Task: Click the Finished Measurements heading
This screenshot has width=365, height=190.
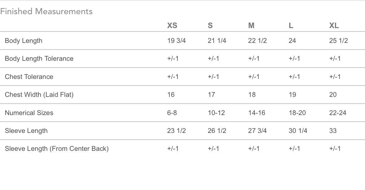Action: [x=46, y=11]
